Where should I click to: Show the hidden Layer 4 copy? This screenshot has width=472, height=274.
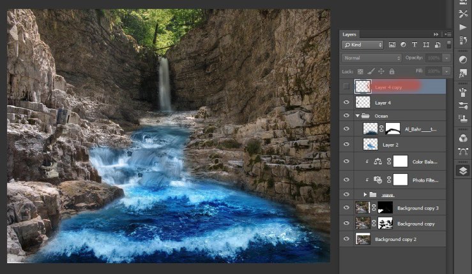click(x=346, y=86)
